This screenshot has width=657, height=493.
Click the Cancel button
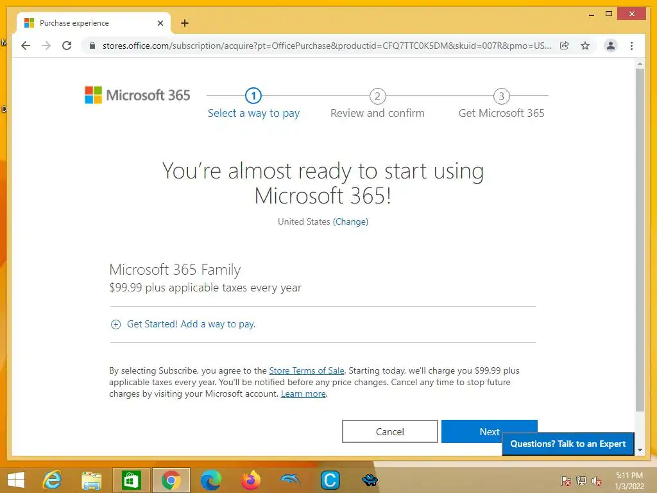coord(389,431)
